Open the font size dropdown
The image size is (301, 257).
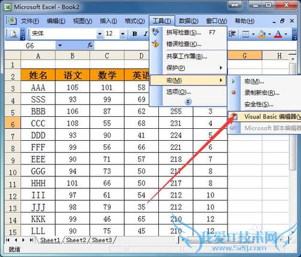pos(123,34)
